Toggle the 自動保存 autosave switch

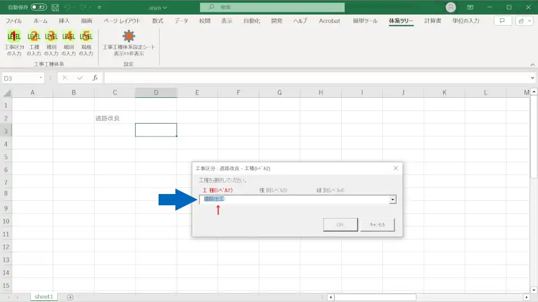click(39, 8)
